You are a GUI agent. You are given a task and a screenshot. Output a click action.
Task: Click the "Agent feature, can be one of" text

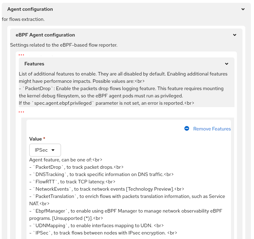pyautogui.click(x=66, y=160)
